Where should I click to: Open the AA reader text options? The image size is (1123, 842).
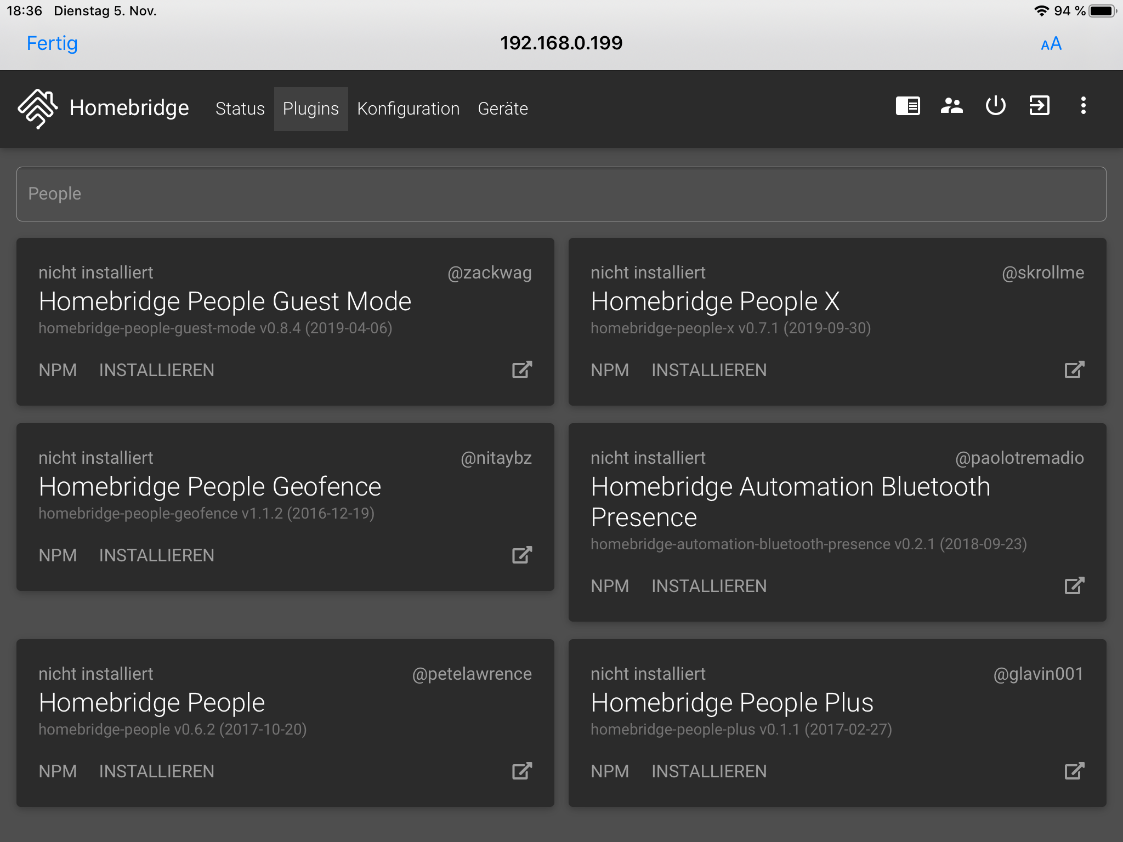(x=1051, y=44)
